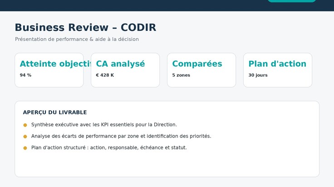Open the CA analysé card heading
The width and height of the screenshot is (334, 187).
coord(120,64)
